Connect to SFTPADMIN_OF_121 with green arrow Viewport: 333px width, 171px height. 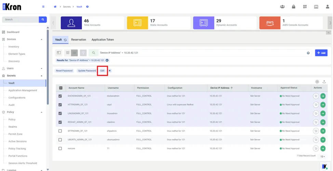[x=323, y=131]
